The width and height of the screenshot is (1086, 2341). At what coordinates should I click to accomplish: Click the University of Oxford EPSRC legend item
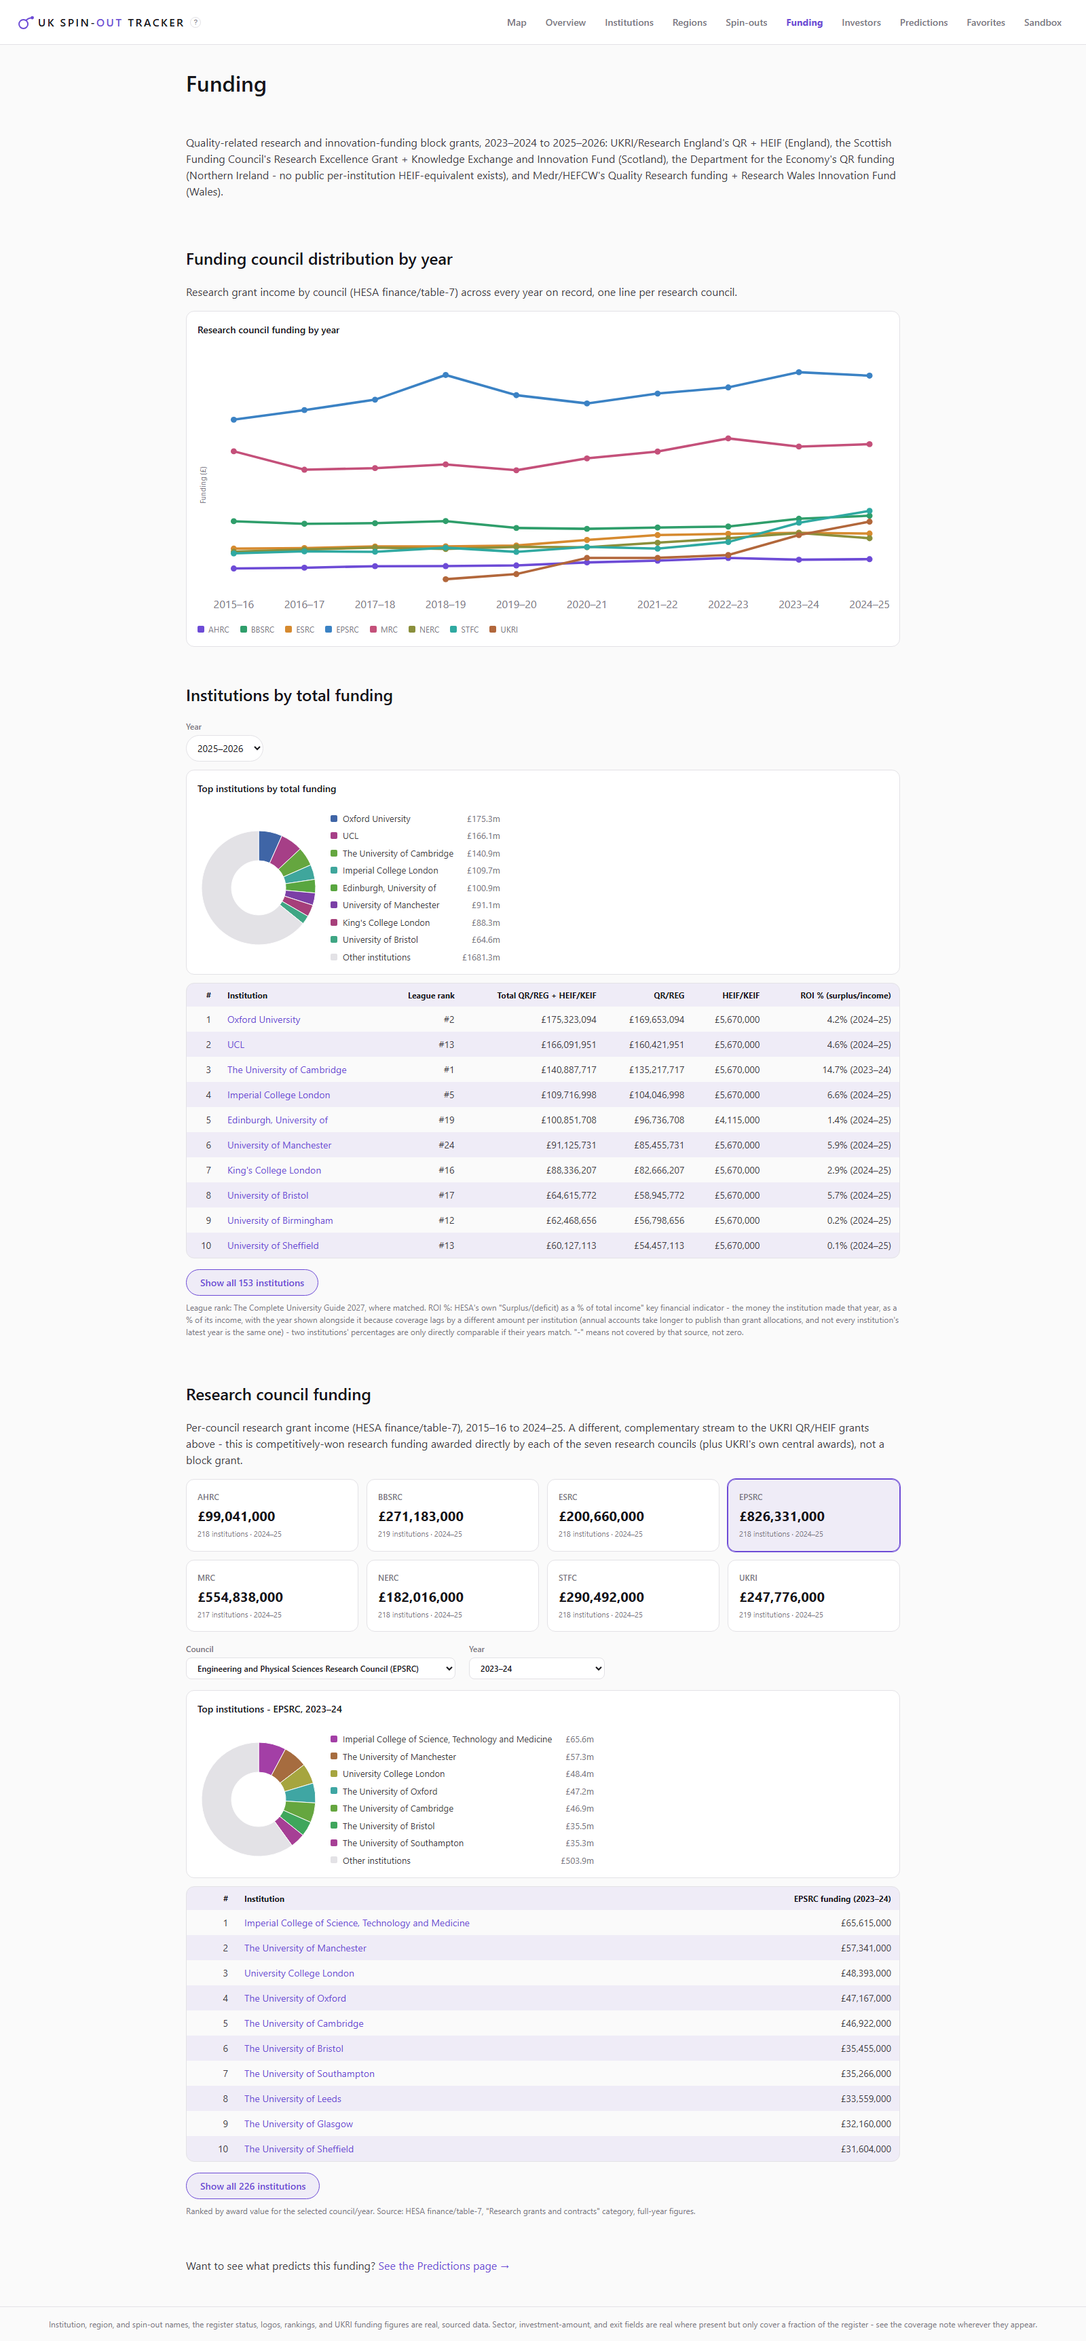point(462,1791)
